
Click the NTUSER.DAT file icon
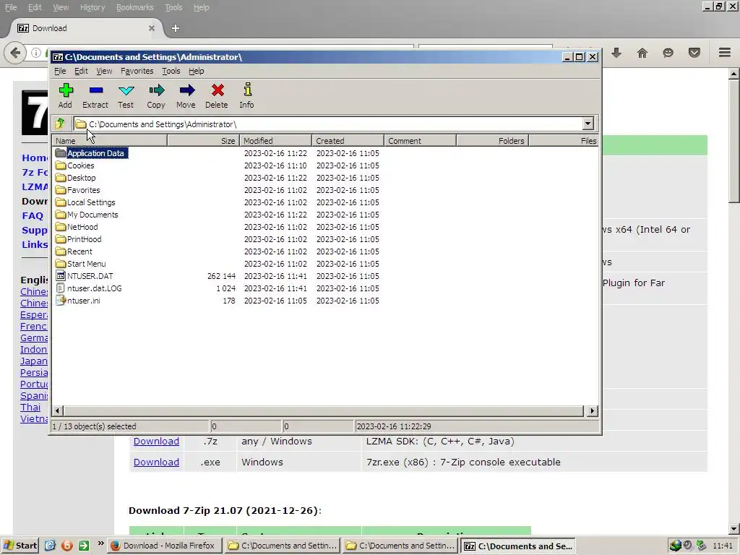(61, 275)
